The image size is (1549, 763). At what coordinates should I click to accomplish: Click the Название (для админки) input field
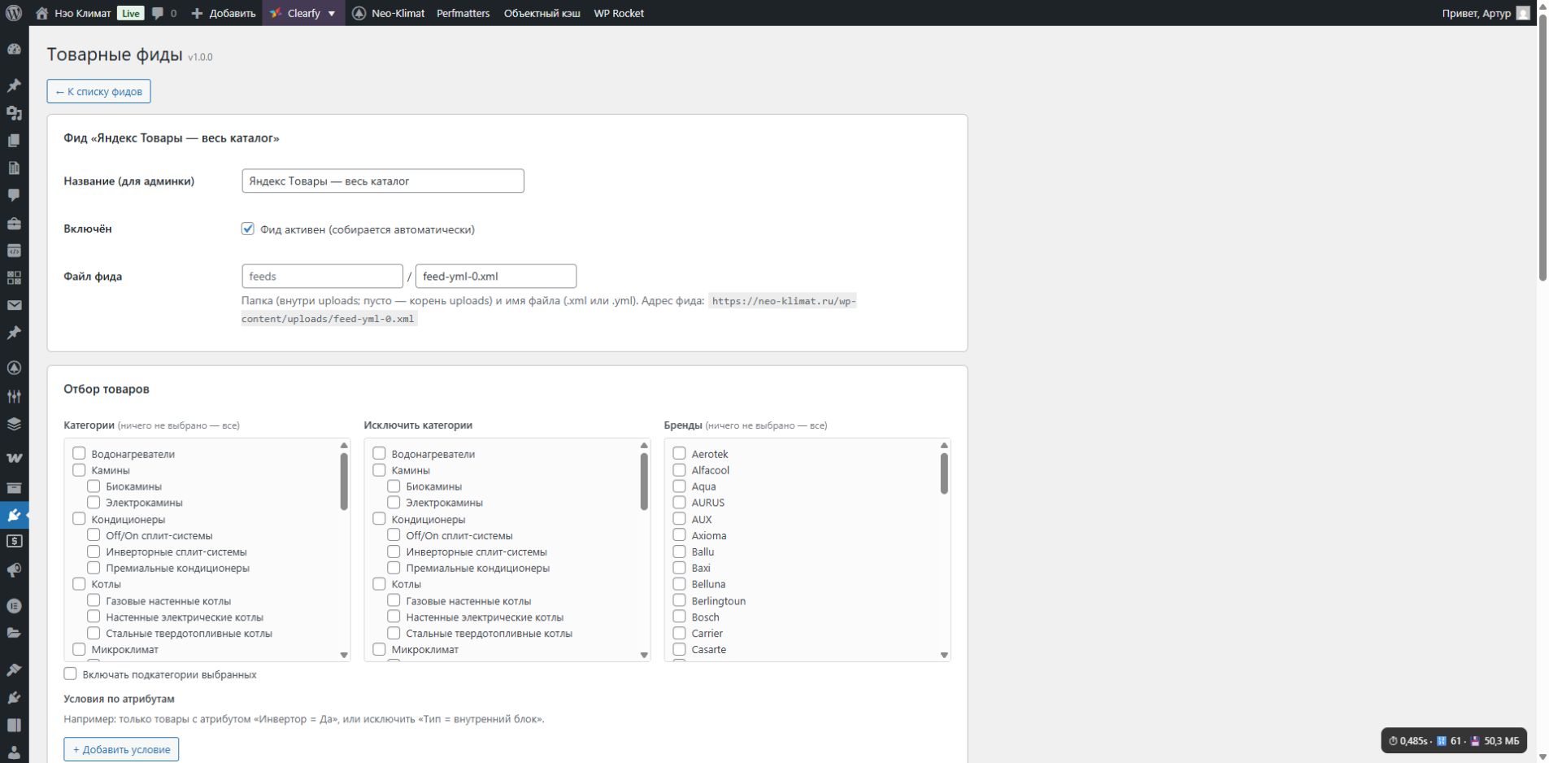point(383,181)
